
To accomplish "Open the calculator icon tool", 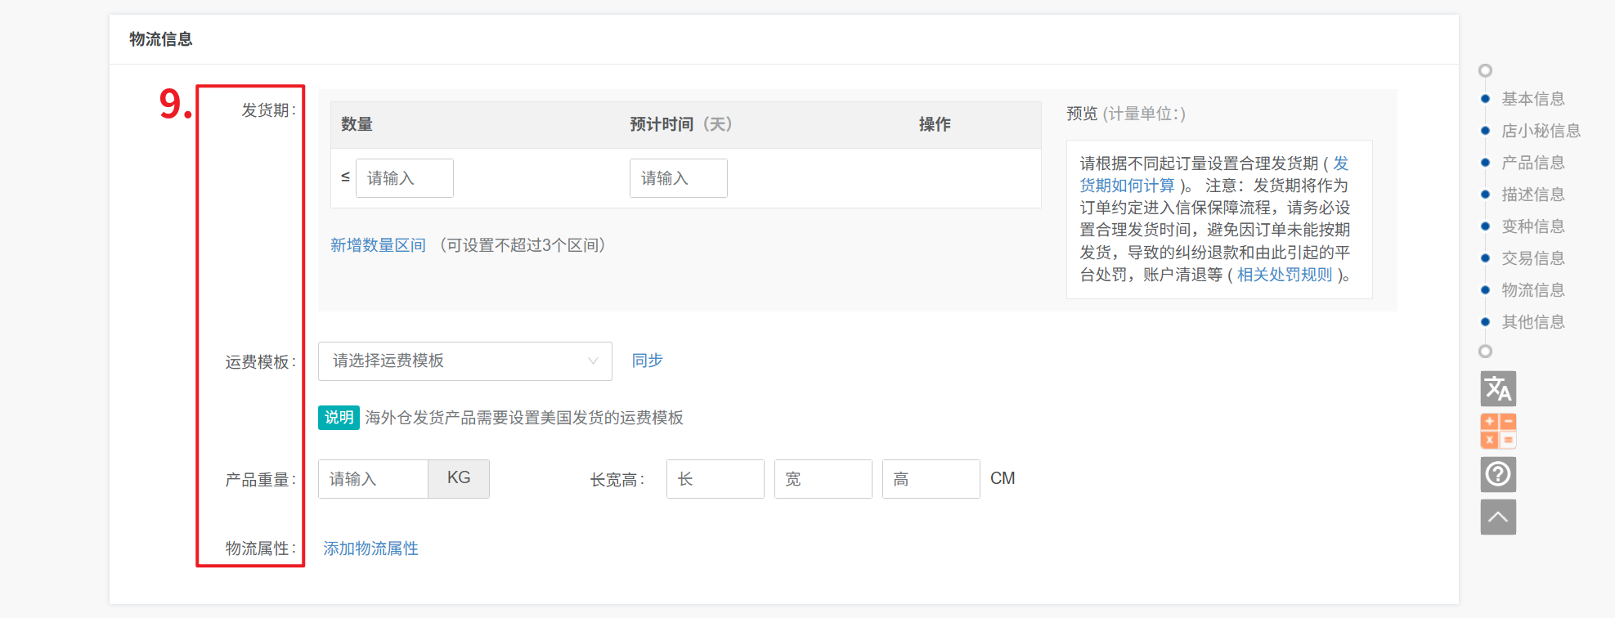I will coord(1497,431).
